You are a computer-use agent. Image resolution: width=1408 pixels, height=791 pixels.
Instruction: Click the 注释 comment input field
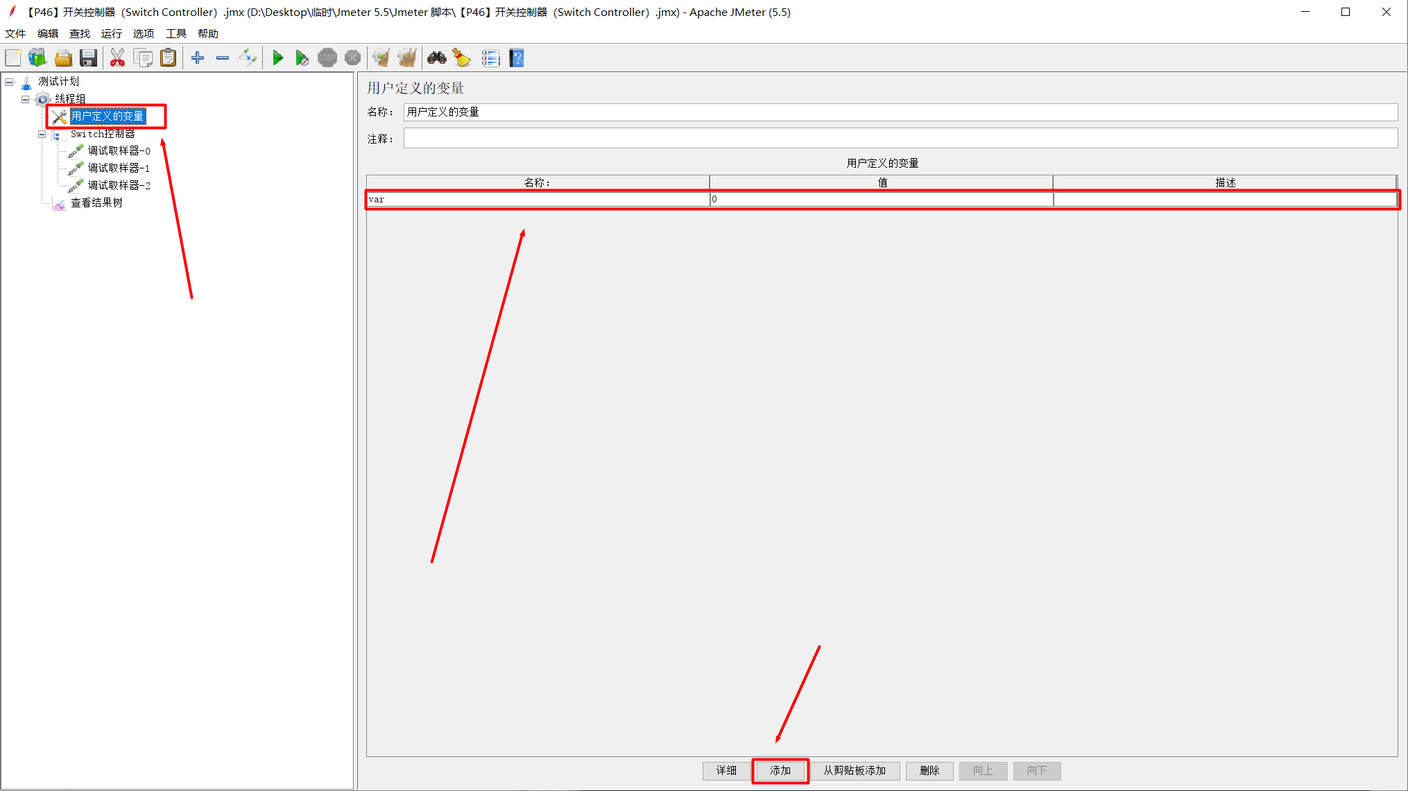(x=900, y=138)
